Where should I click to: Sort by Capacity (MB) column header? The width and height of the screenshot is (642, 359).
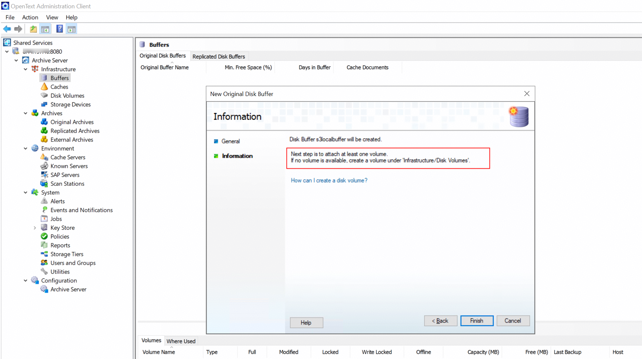pyautogui.click(x=483, y=352)
